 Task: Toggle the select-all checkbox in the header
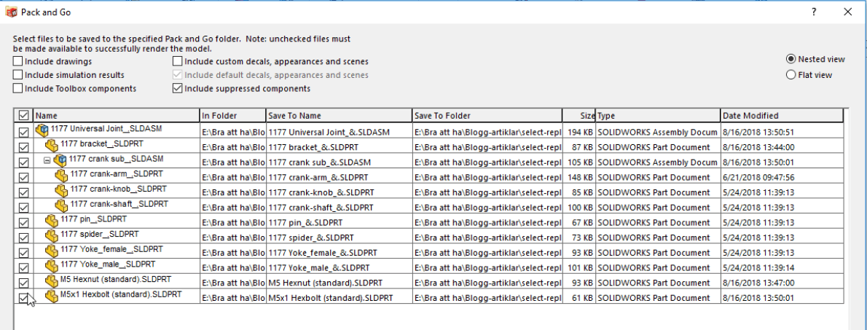coord(23,115)
